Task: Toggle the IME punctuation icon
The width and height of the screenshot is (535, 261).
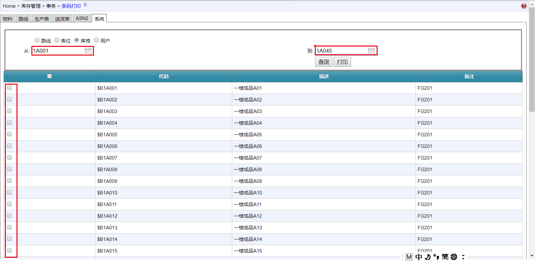Action: pos(436,257)
